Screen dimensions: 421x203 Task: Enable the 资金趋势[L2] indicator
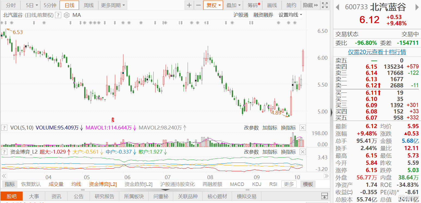click(139, 184)
